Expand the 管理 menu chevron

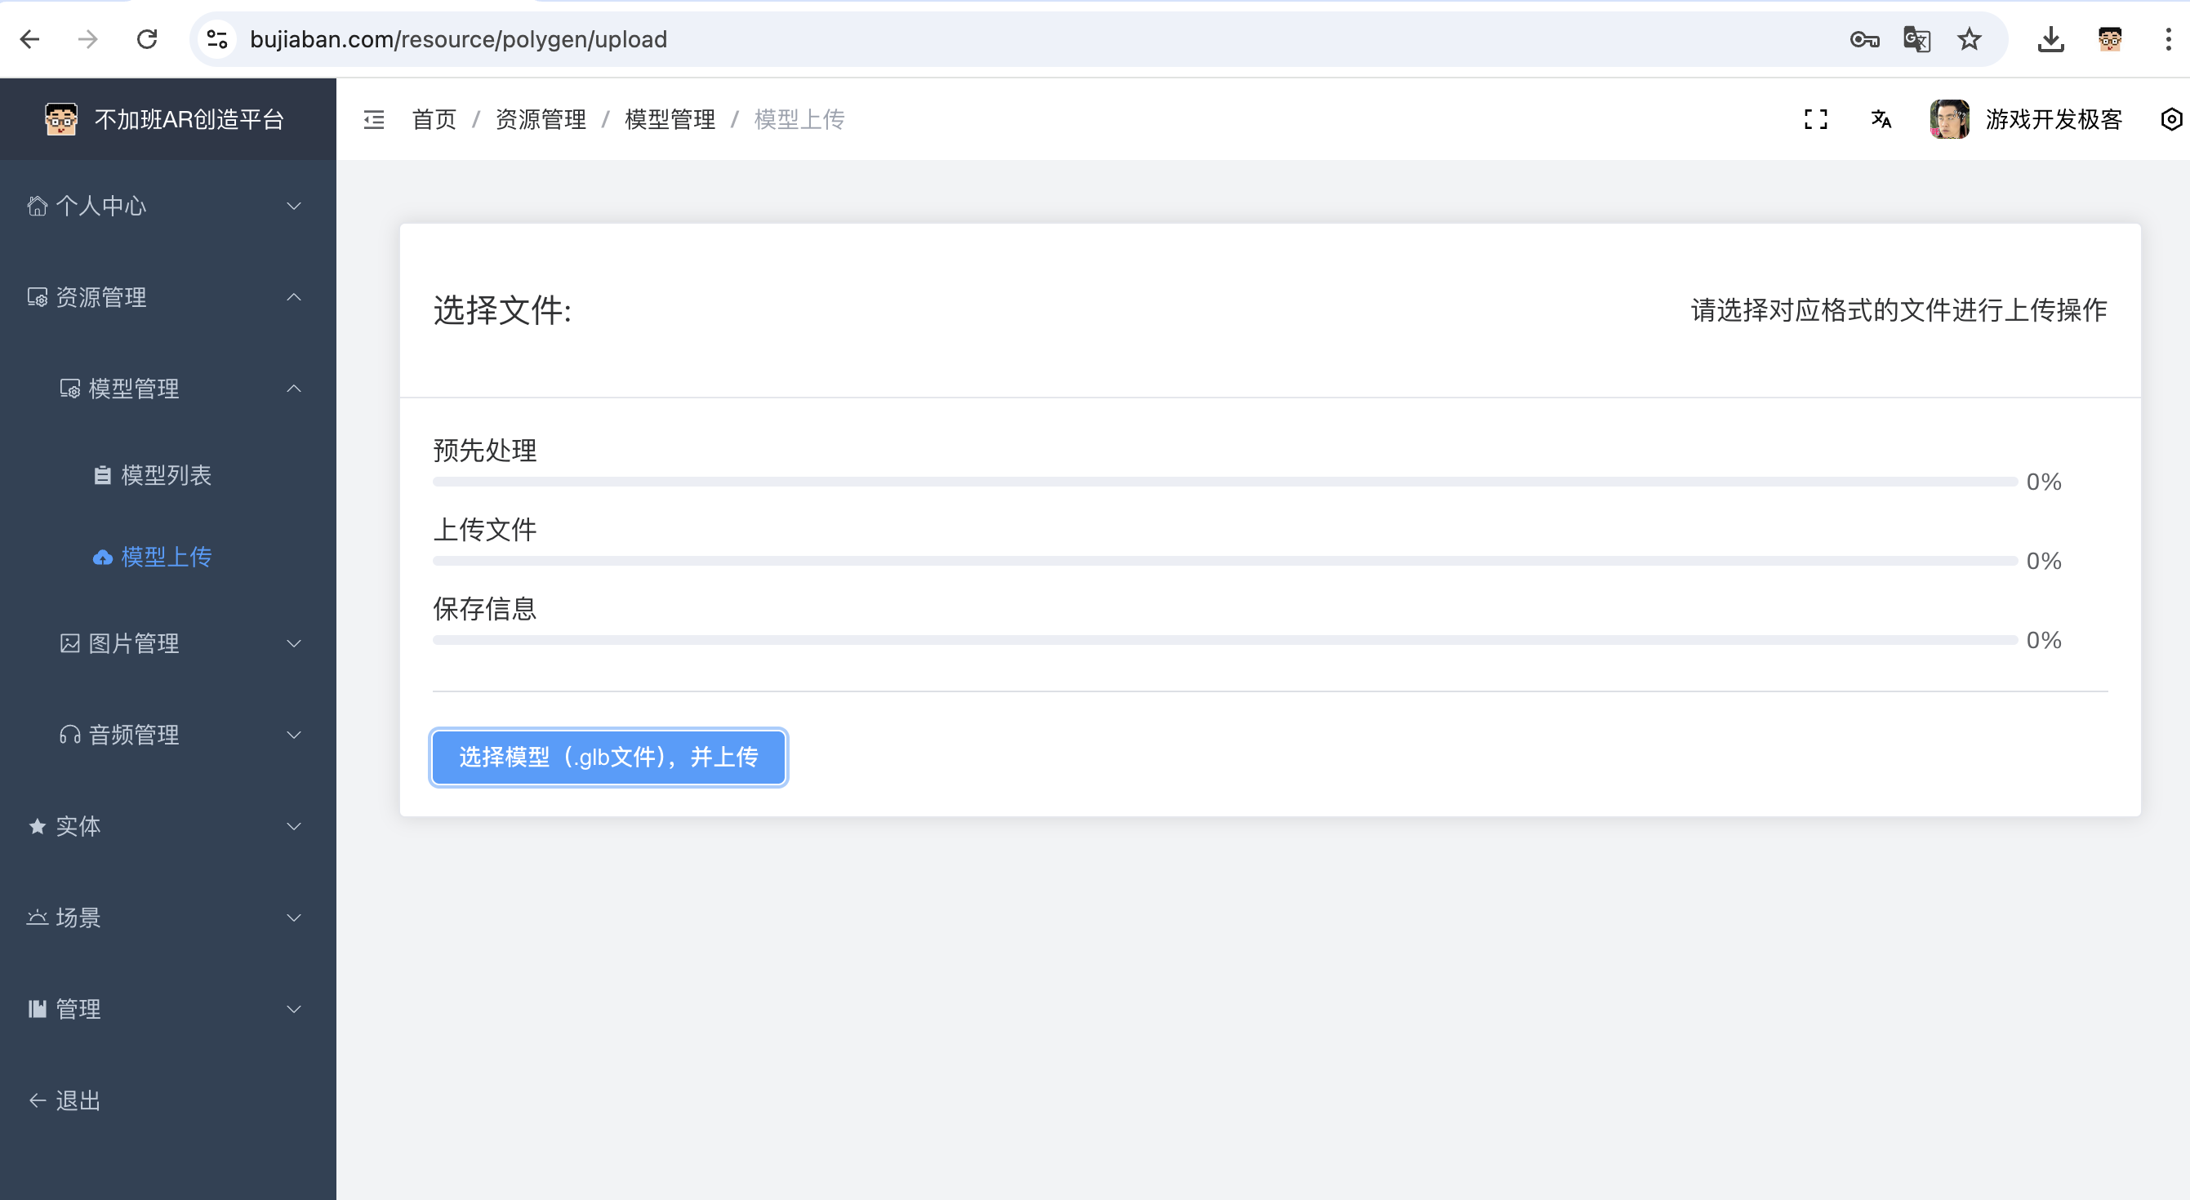[294, 1009]
